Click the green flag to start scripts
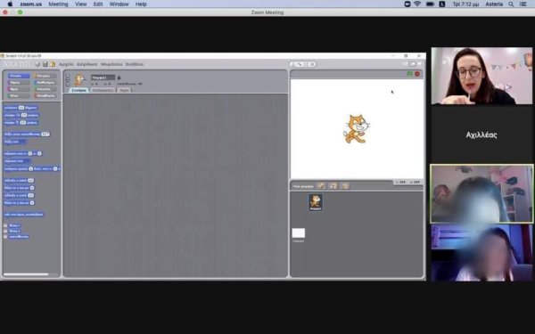The width and height of the screenshot is (535, 334). 410,74
